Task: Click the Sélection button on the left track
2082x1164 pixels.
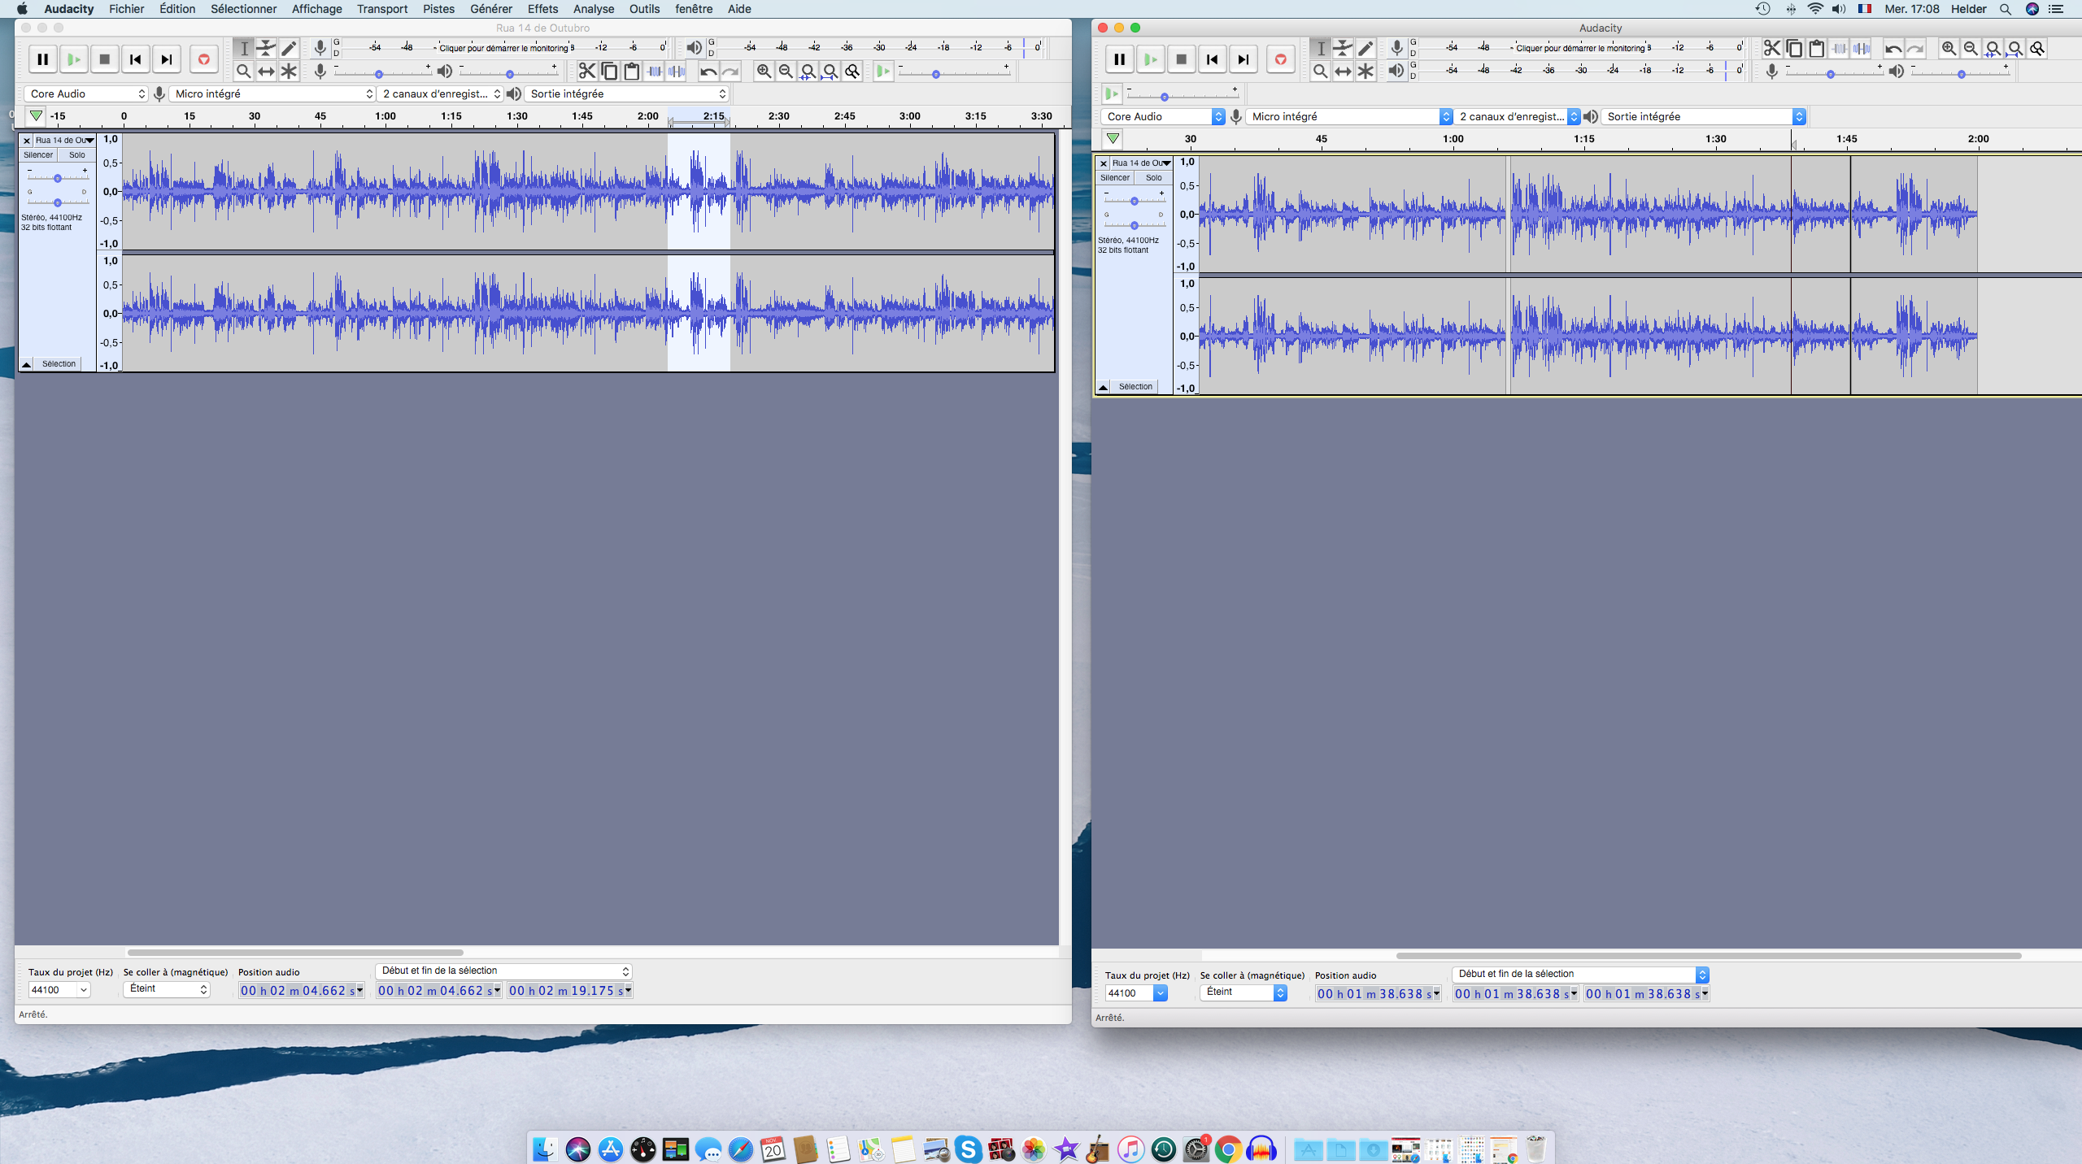Action: tap(59, 363)
